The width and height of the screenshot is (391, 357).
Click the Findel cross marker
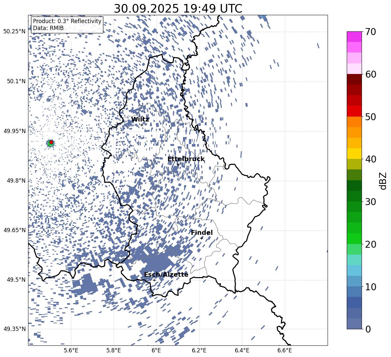[x=202, y=238]
